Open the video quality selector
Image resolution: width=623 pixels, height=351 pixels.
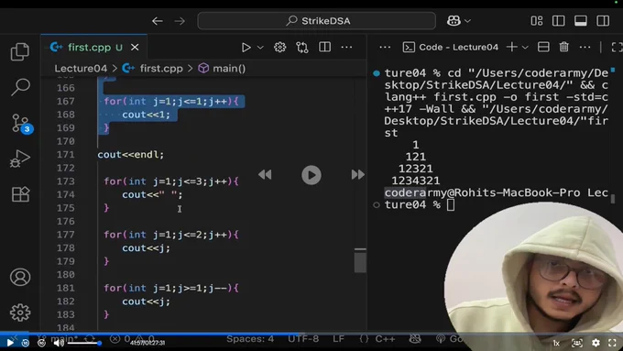tap(577, 343)
